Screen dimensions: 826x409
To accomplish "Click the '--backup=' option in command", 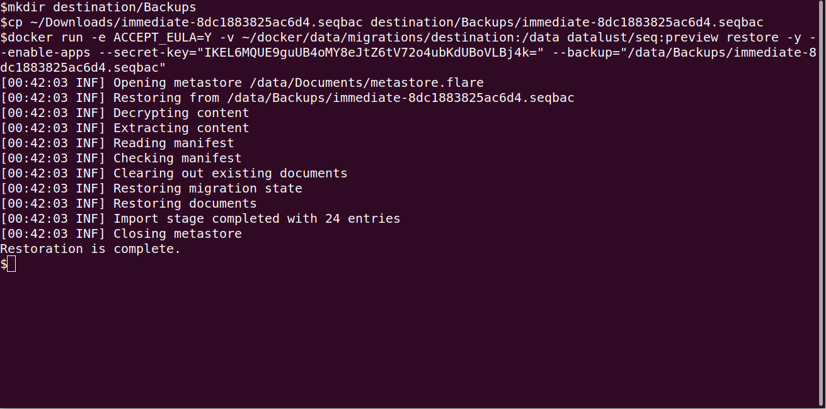I will [x=587, y=53].
